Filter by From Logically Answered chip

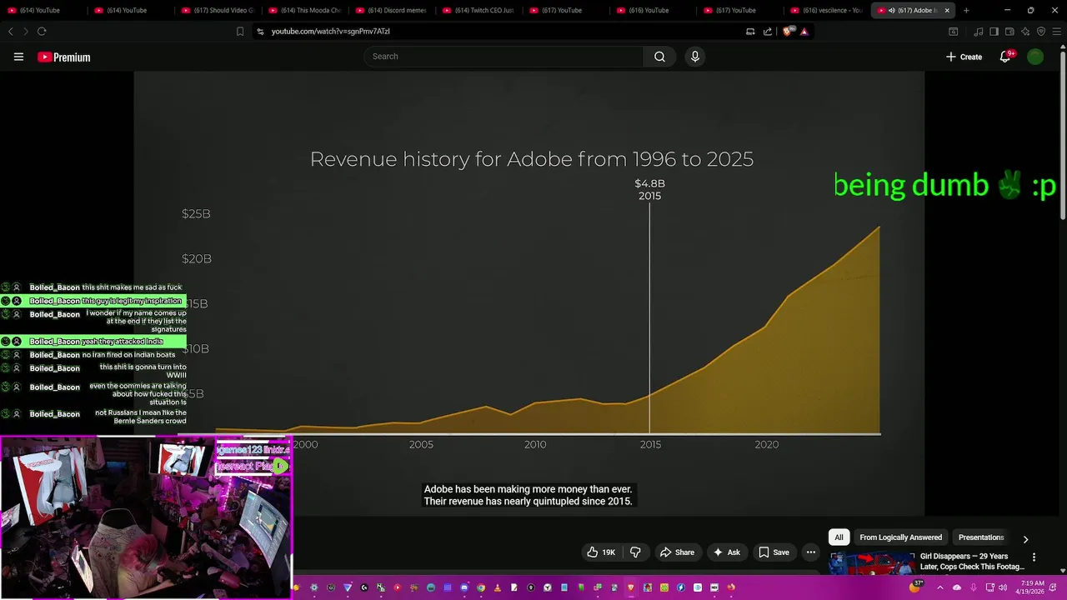900,537
